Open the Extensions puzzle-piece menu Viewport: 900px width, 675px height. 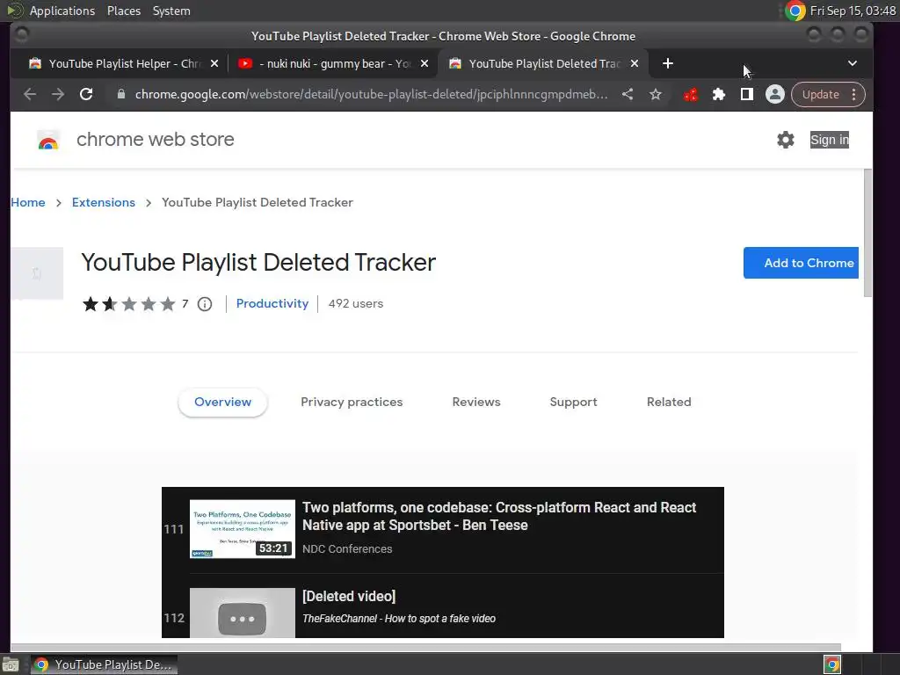pyautogui.click(x=719, y=94)
